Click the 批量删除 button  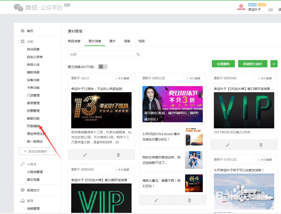223,64
